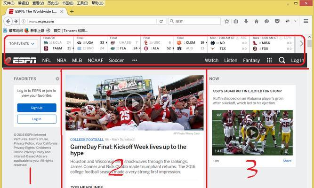Open the Watch link
The width and height of the screenshot is (314, 188).
pyautogui.click(x=211, y=60)
